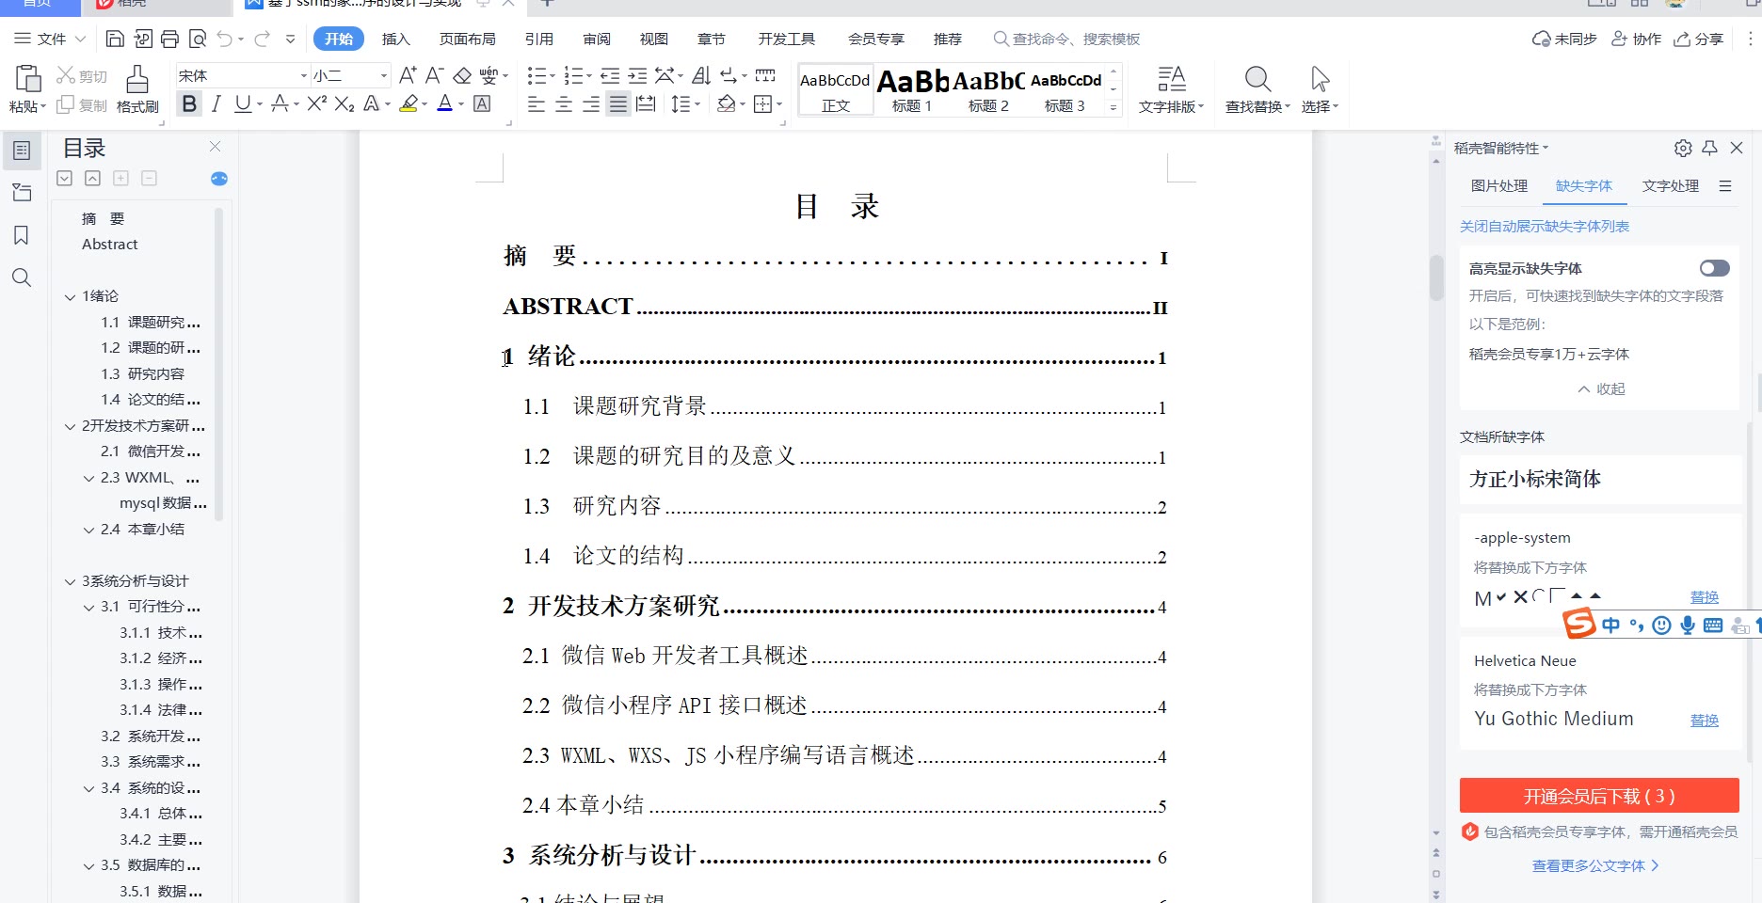Click the sort icon
1762x903 pixels.
pos(701,75)
